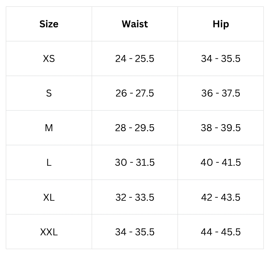Click the Size column header
This screenshot has height=255, width=270.
(x=49, y=24)
